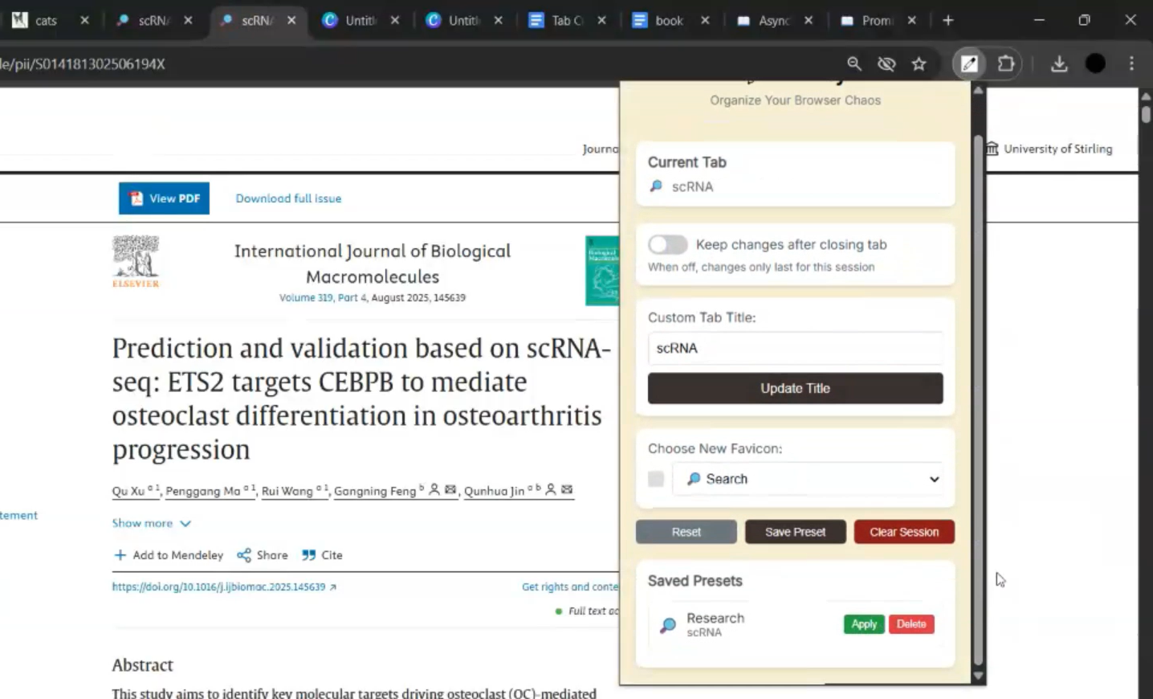Click the popup scrollbar up arrow
Viewport: 1153px width, 699px height.
coord(978,90)
